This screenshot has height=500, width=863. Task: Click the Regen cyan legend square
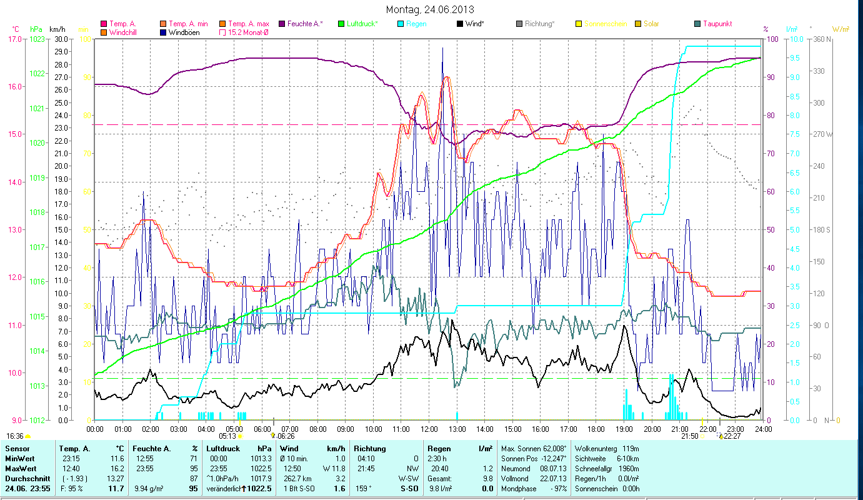pos(401,24)
